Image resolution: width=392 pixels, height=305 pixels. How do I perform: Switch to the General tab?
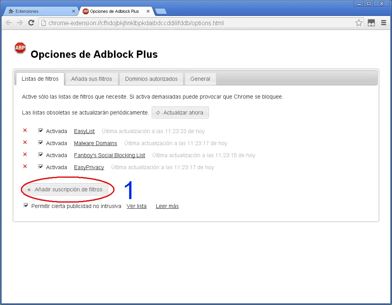[x=200, y=79]
